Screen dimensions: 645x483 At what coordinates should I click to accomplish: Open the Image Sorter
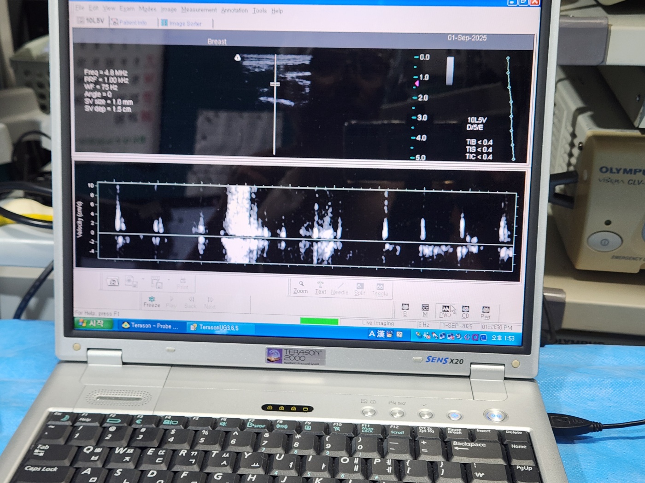tap(181, 23)
